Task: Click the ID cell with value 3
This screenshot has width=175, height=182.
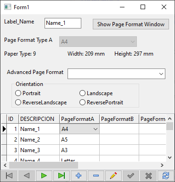Action: pos(12,150)
